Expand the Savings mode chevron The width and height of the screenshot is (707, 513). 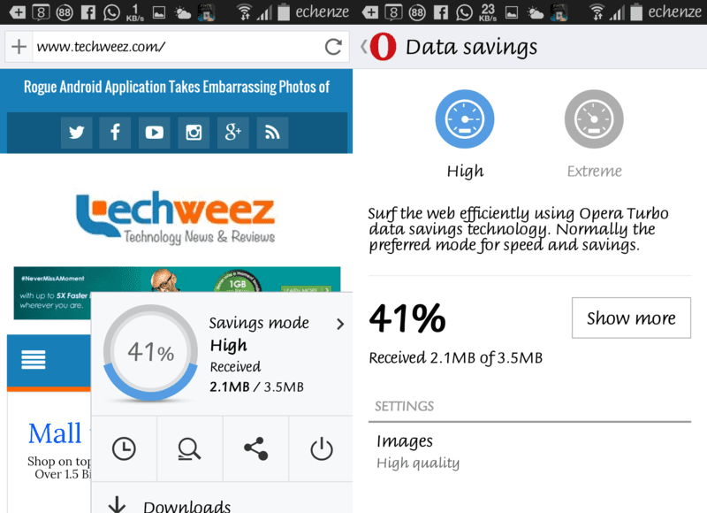pos(340,324)
